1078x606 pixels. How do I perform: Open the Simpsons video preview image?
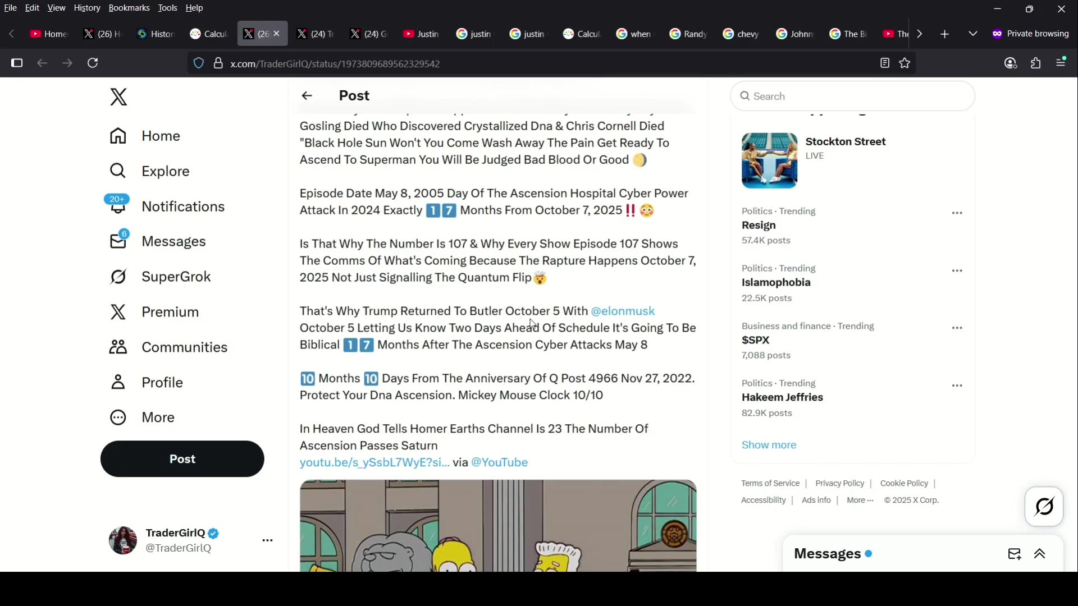(498, 526)
